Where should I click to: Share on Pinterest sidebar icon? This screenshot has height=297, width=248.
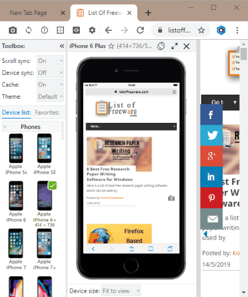211,198
